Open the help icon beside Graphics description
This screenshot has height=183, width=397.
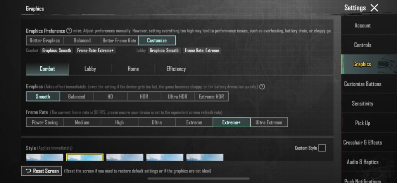[262, 86]
